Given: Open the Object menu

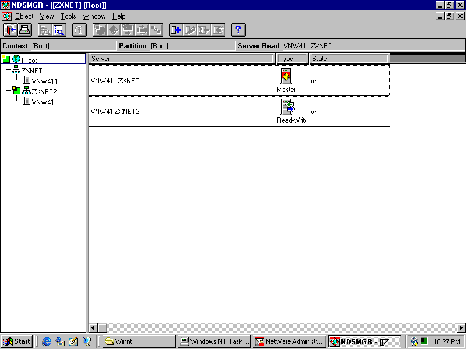Looking at the screenshot, I should 24,16.
